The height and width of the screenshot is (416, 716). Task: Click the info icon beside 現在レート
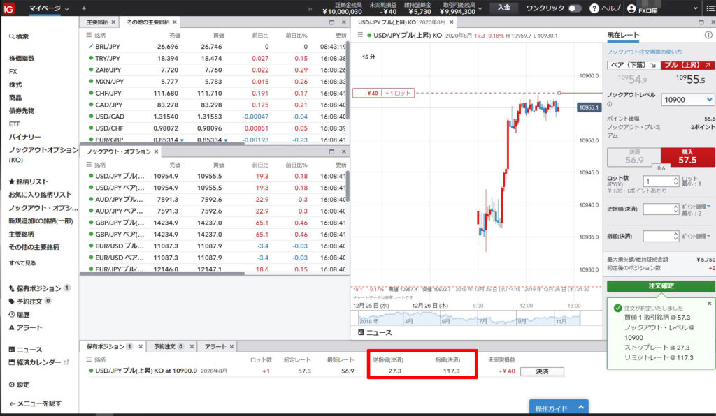(x=708, y=35)
